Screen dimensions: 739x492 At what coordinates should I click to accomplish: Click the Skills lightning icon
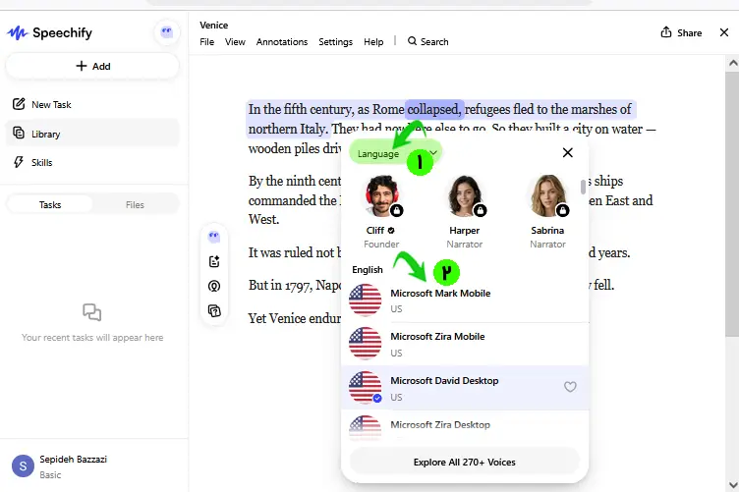(x=19, y=162)
